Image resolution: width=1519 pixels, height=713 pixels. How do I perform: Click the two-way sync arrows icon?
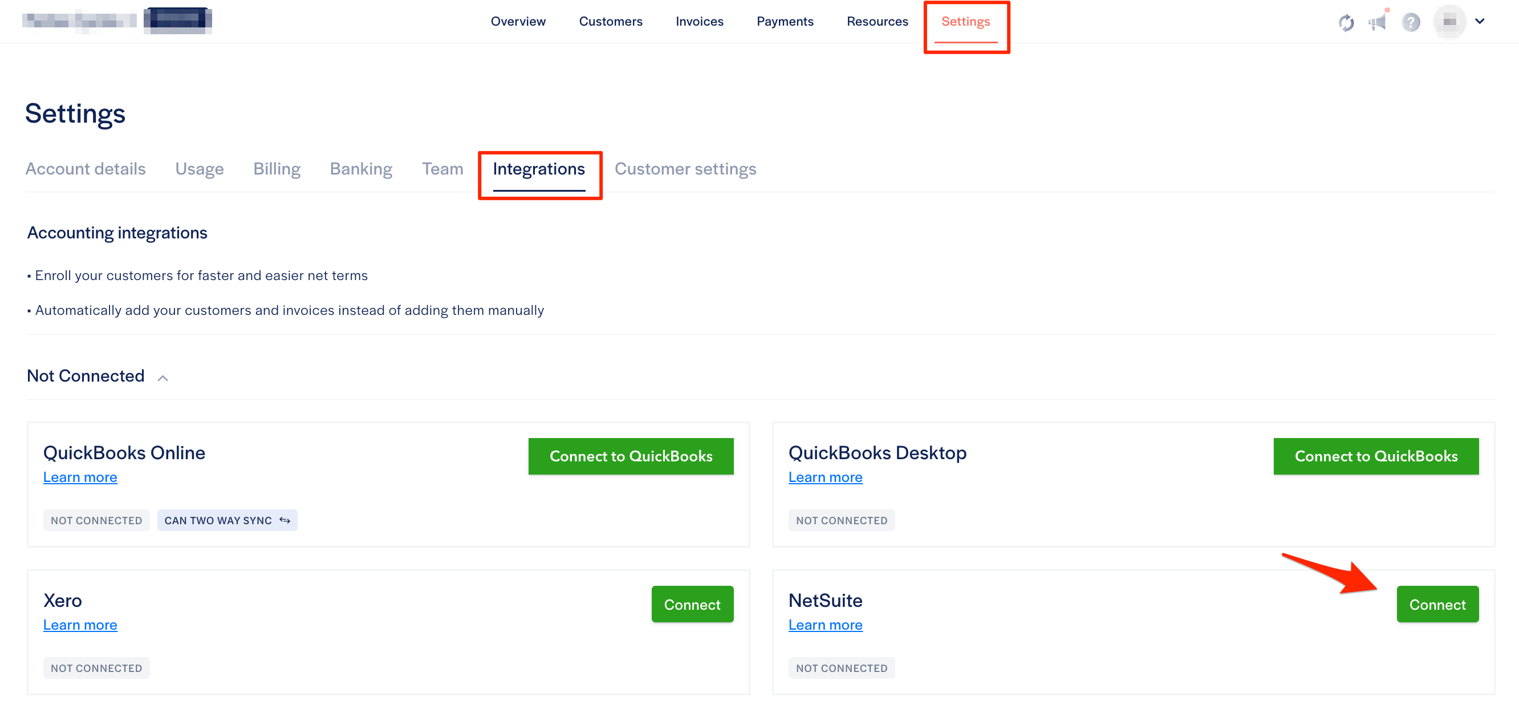pos(285,520)
